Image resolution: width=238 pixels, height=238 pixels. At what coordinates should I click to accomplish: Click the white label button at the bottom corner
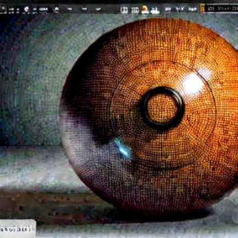[18, 229]
